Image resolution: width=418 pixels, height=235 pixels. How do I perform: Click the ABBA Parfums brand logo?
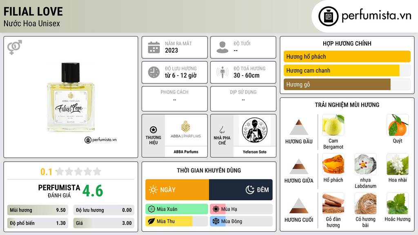point(186,130)
